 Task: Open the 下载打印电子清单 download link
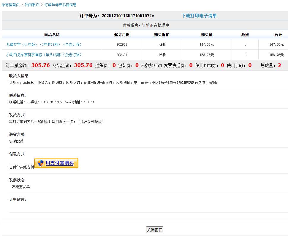click(x=199, y=16)
